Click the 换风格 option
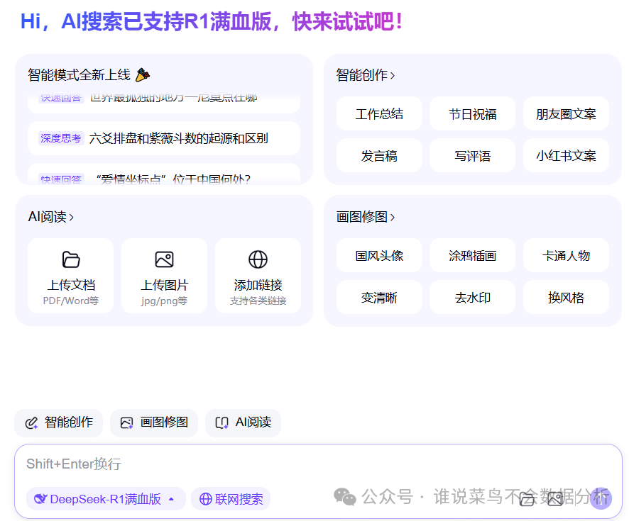 pyautogui.click(x=566, y=298)
